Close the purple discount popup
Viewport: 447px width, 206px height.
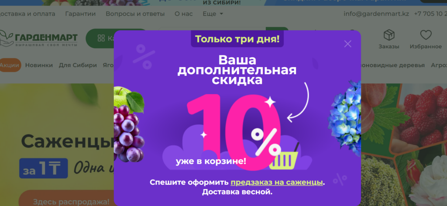click(347, 44)
